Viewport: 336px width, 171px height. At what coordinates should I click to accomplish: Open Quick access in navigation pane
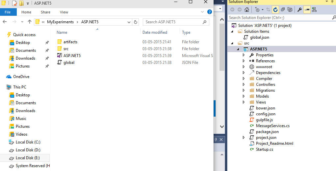24,35
